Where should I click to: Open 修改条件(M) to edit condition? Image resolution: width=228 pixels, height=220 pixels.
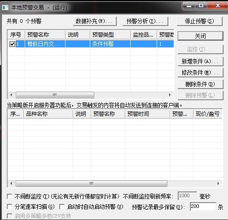point(200,72)
